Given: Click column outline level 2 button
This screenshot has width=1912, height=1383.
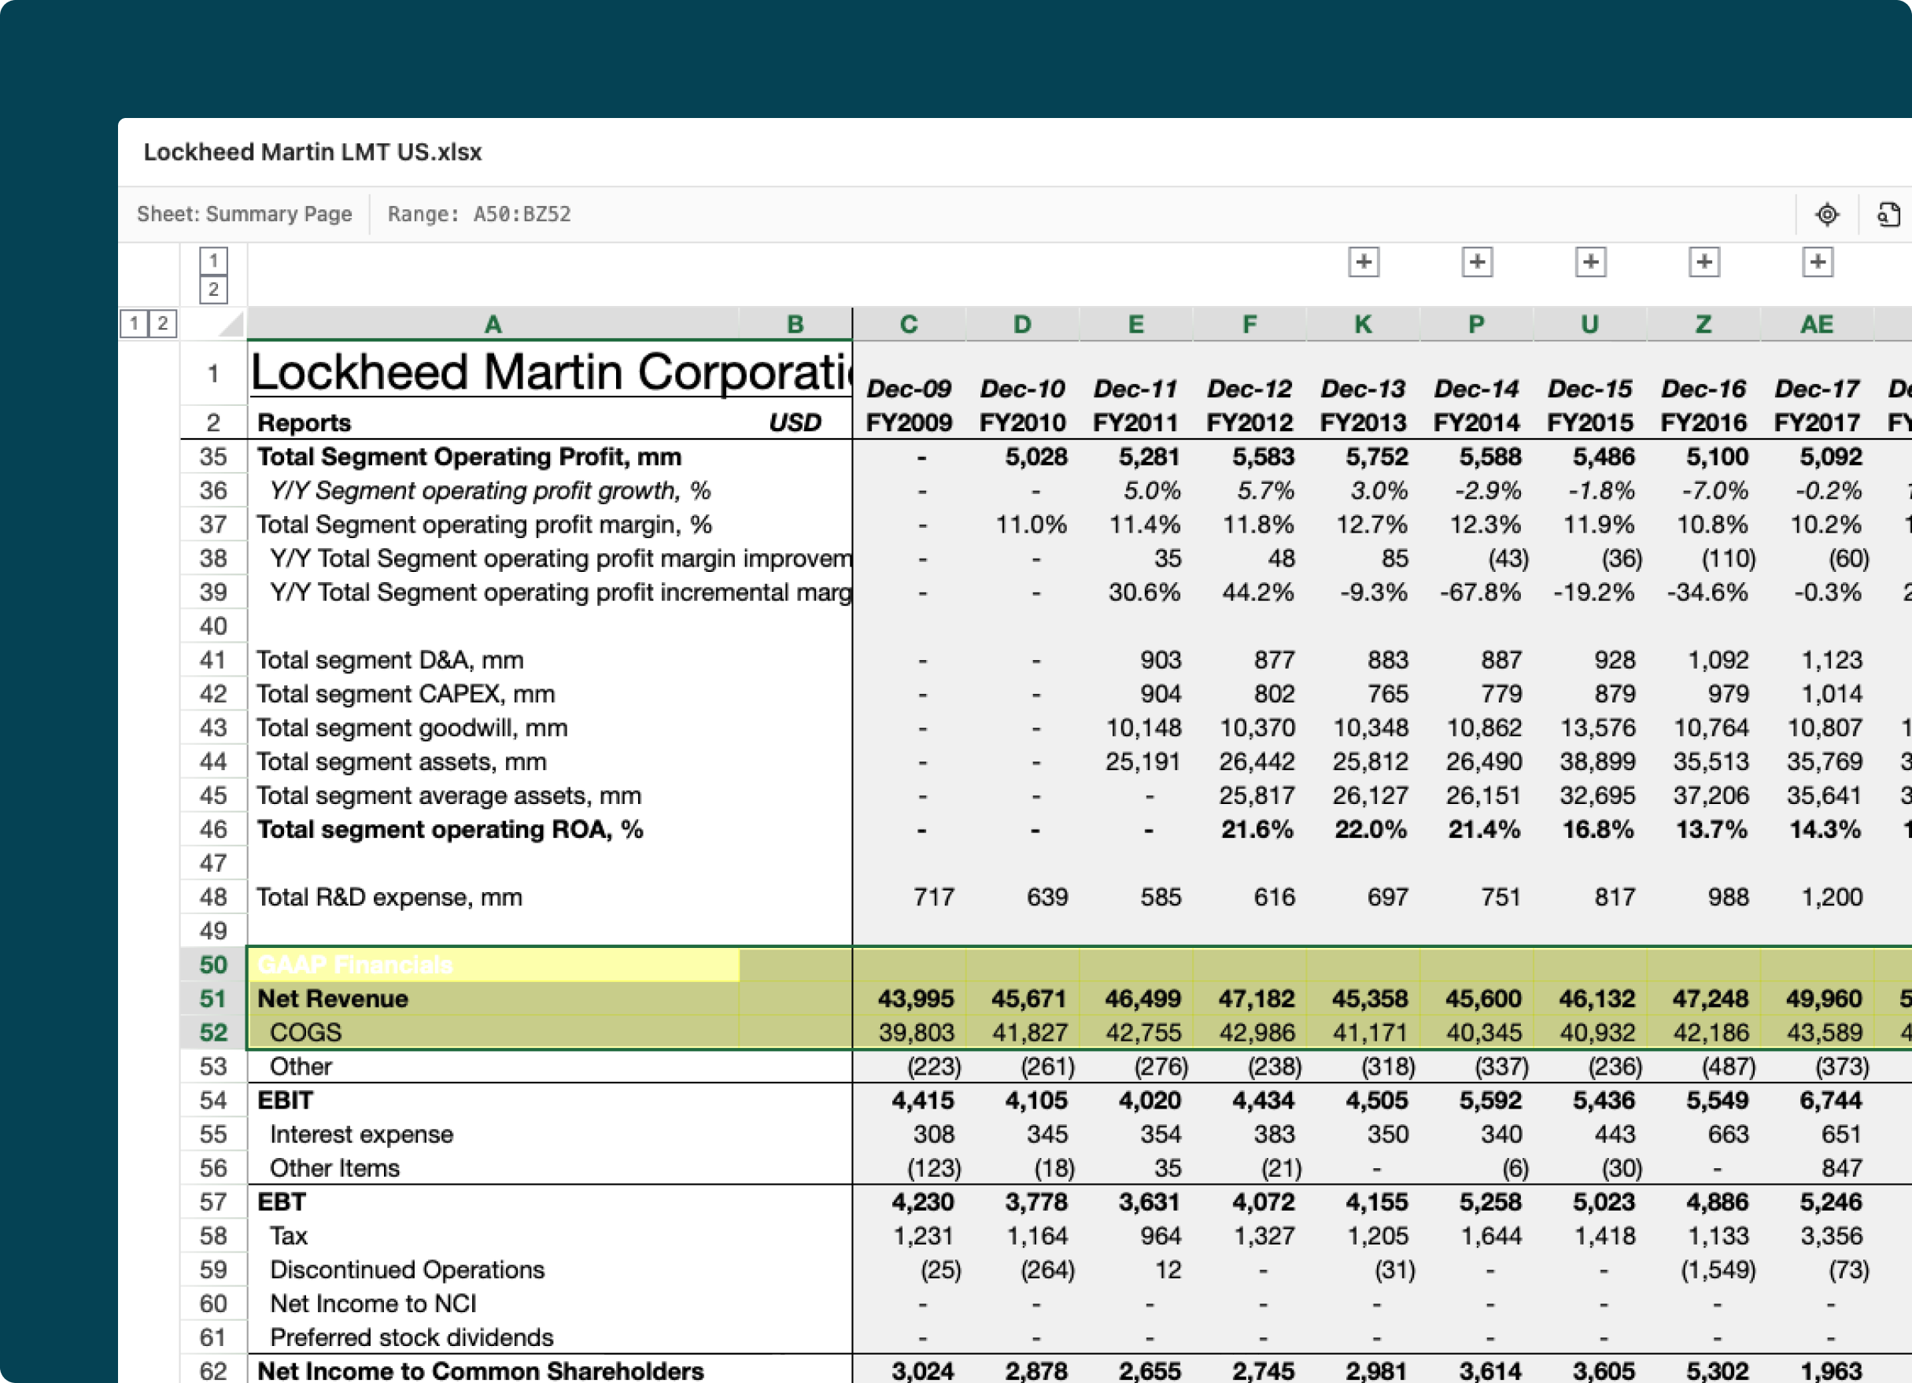Looking at the screenshot, I should pos(213,290).
